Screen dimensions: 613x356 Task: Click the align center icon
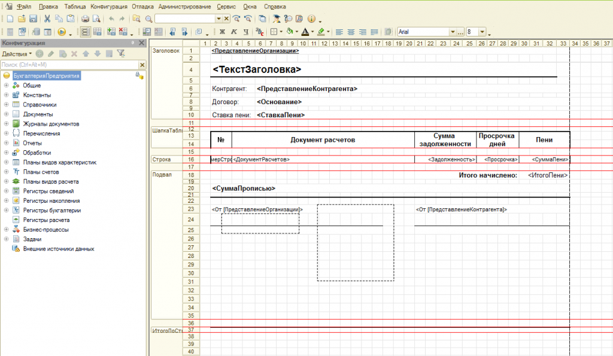tap(351, 32)
